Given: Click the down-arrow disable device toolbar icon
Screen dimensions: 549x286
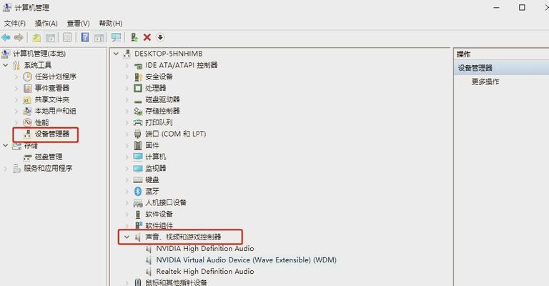Looking at the screenshot, I should (160, 37).
